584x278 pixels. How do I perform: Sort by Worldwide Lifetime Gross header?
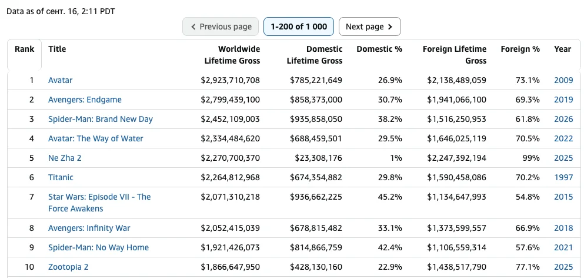click(x=232, y=55)
